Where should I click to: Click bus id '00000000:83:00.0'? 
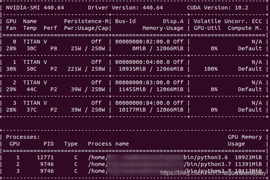click(143, 82)
